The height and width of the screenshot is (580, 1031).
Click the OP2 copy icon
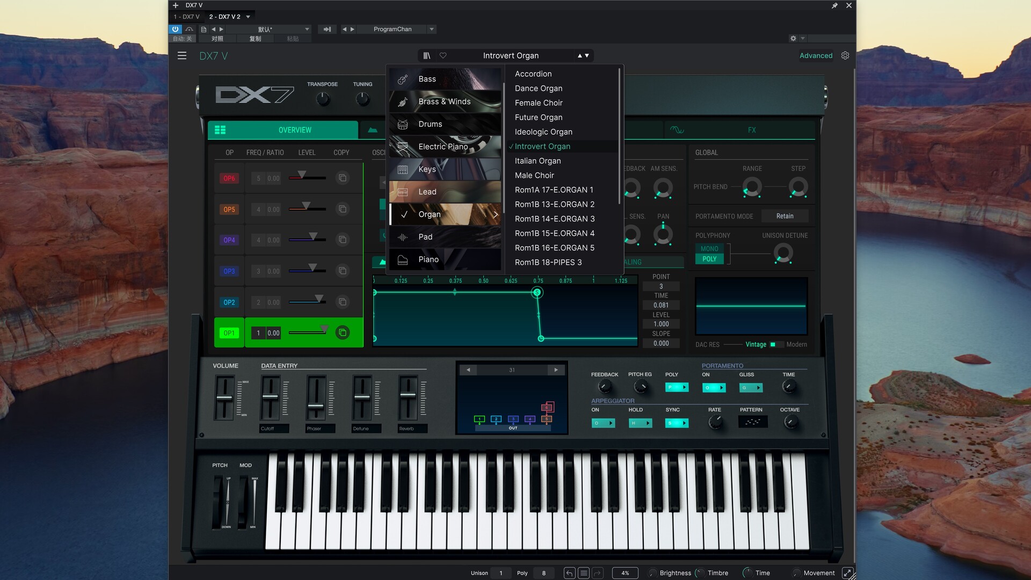pyautogui.click(x=343, y=302)
